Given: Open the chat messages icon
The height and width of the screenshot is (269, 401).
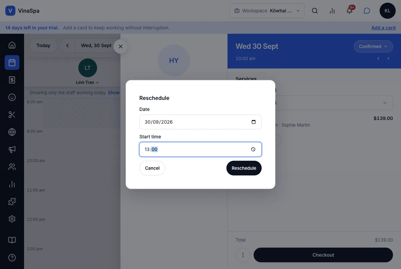Looking at the screenshot, I should (x=367, y=11).
